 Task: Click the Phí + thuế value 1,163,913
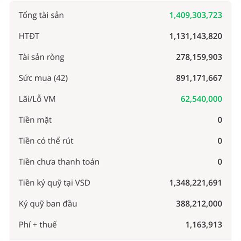point(204,225)
